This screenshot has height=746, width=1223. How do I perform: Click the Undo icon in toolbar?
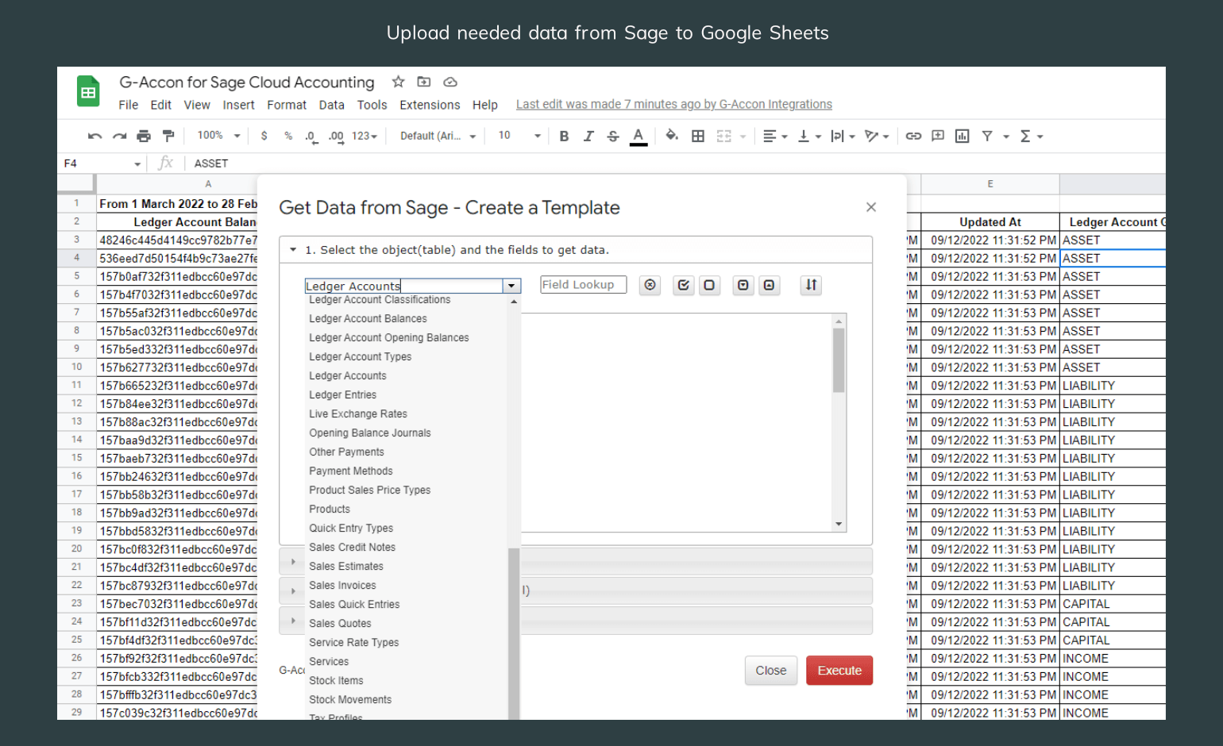95,137
